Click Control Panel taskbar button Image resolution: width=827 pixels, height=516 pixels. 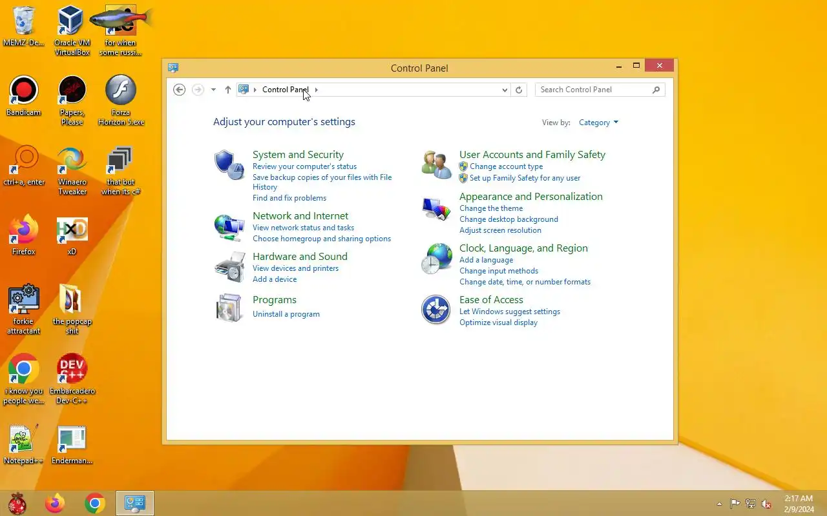tap(135, 503)
